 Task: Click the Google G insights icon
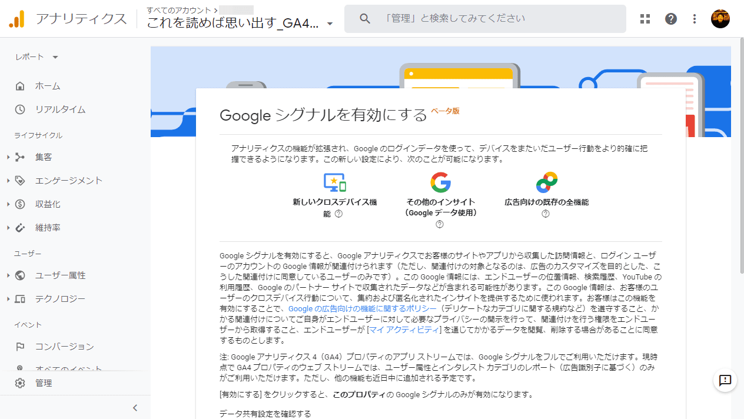(440, 182)
